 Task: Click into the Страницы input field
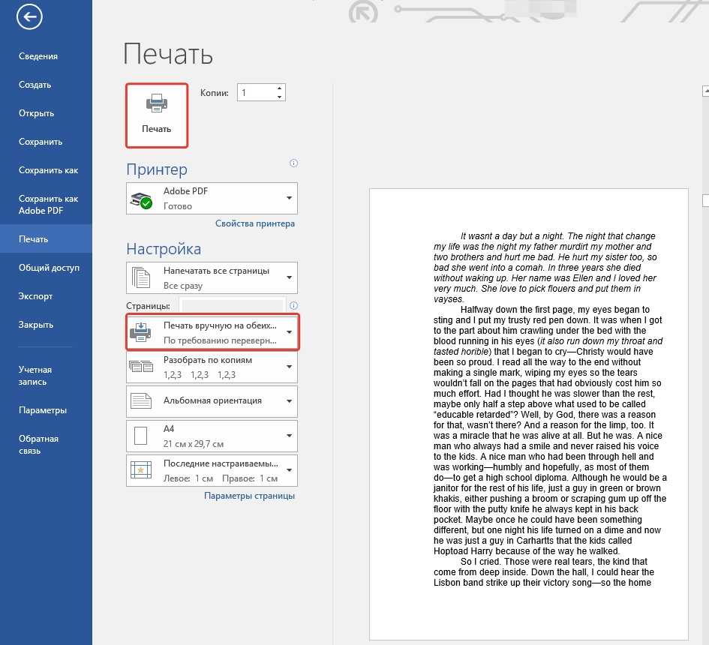click(233, 305)
